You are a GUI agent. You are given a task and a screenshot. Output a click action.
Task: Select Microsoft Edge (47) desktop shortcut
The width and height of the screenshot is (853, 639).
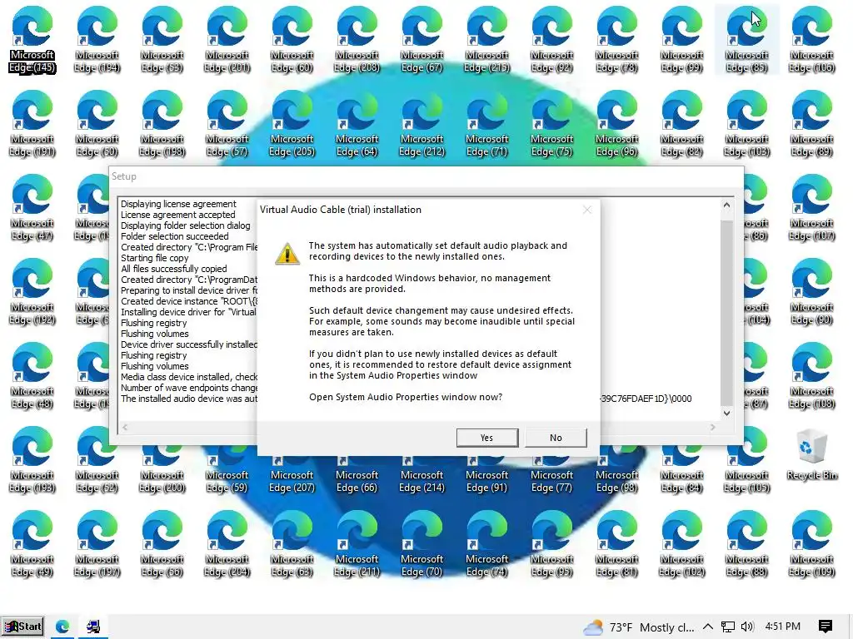click(32, 208)
